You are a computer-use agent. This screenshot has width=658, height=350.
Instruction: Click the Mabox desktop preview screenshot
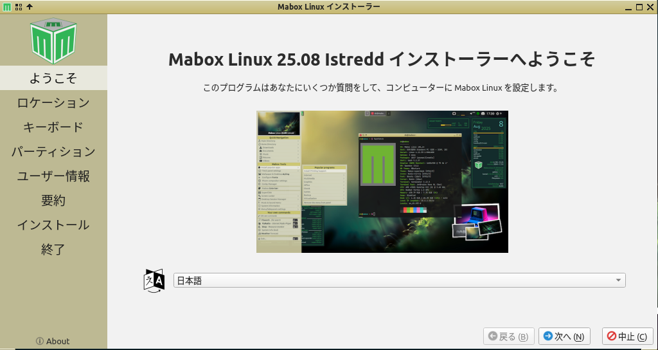point(382,181)
